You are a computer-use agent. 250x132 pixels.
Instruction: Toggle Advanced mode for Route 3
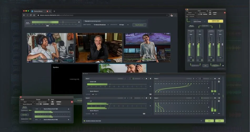132,98
